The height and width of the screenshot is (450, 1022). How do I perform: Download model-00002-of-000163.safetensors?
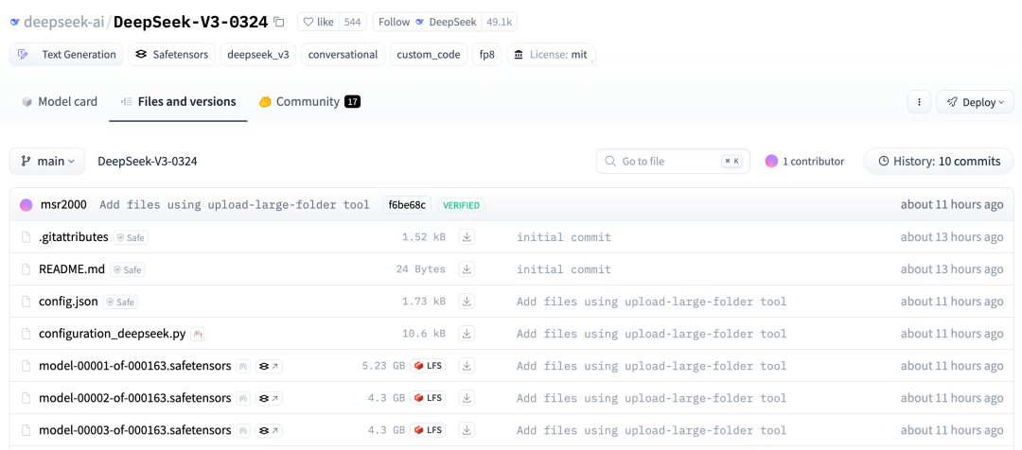467,398
